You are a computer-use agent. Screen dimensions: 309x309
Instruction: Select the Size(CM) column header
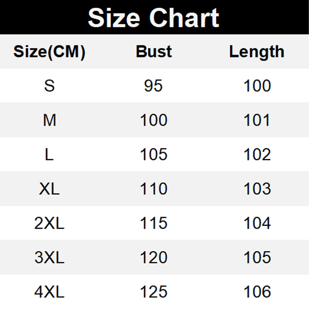point(49,52)
